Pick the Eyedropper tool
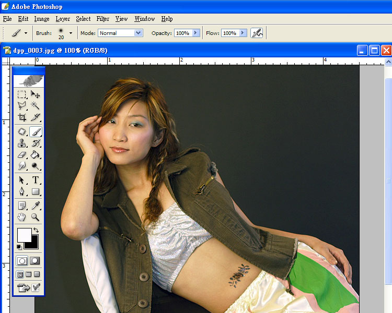The image size is (392, 313). 36,206
